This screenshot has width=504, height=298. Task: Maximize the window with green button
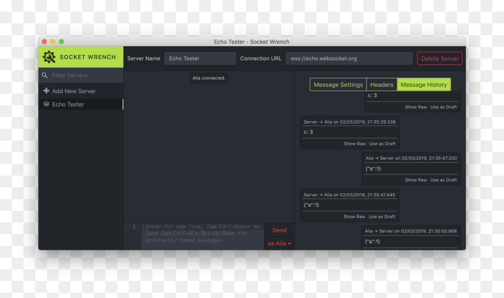tap(62, 42)
